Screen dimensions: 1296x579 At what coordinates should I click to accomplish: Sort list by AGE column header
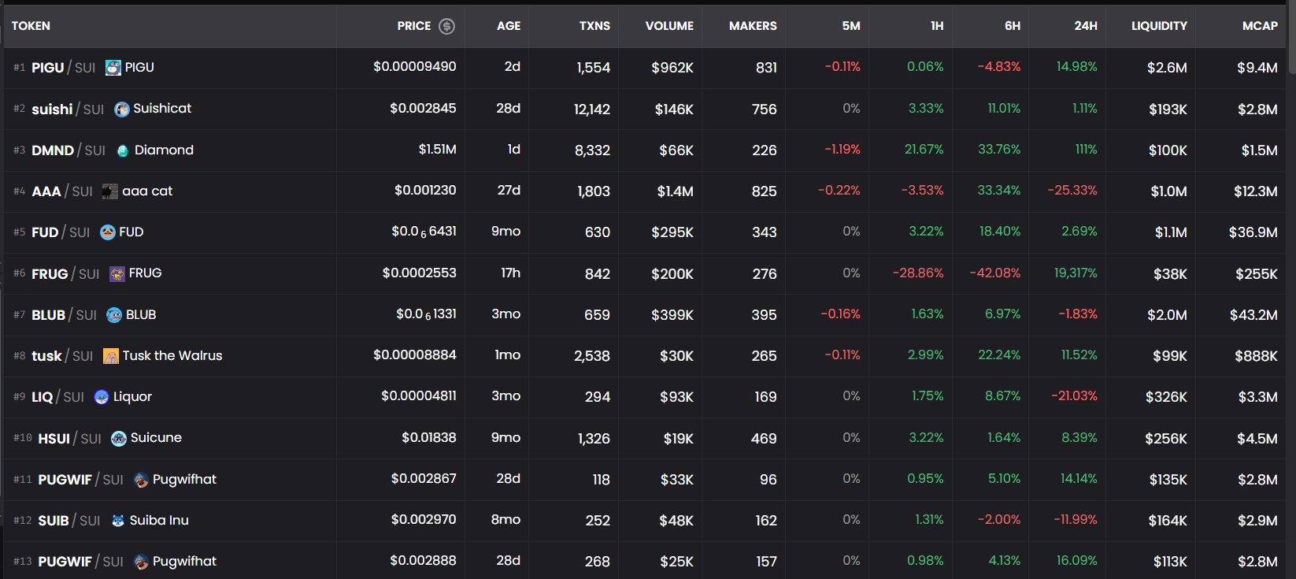pos(508,26)
